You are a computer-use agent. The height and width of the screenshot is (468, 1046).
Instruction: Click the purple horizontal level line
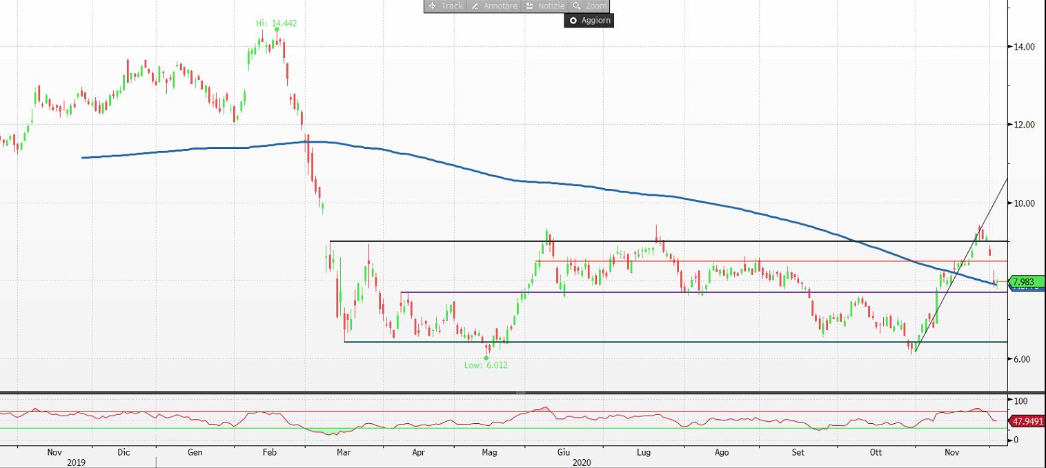pyautogui.click(x=621, y=292)
